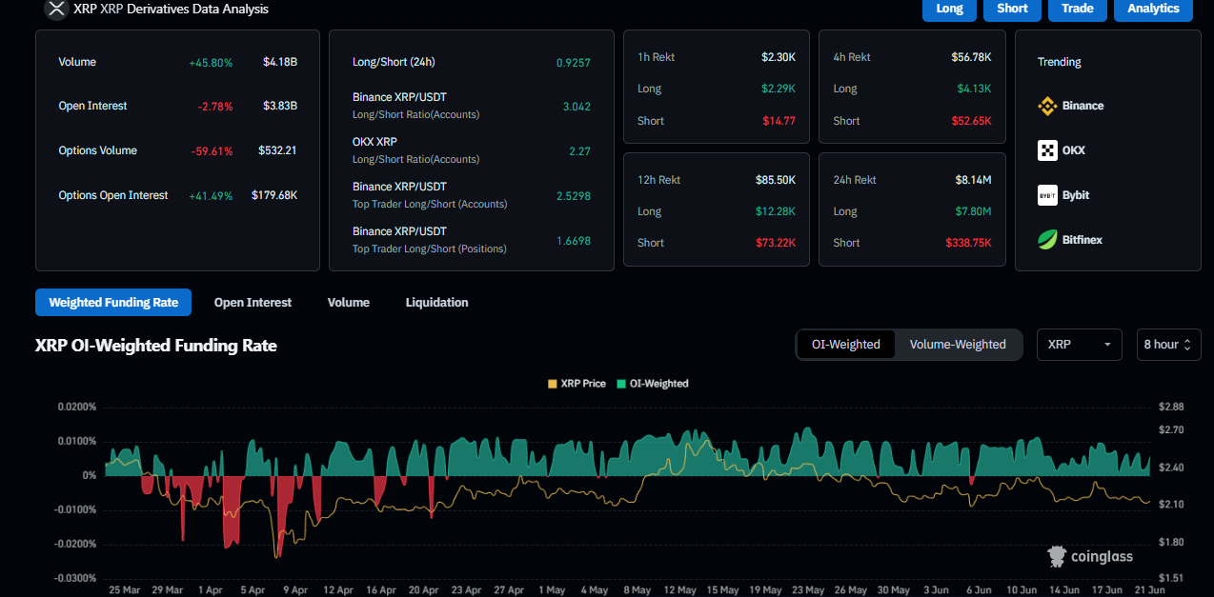Click the Binance logo in Trending
The height and width of the screenshot is (597, 1214).
[x=1047, y=106]
